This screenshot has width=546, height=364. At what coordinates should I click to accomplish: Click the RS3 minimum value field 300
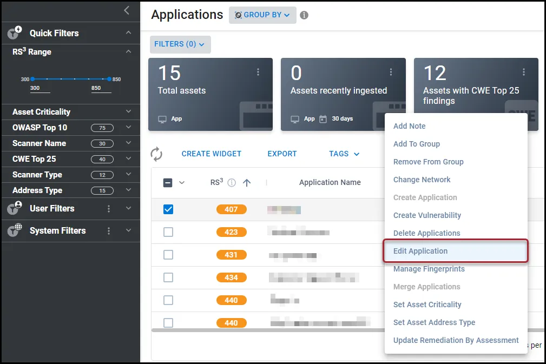(x=40, y=88)
